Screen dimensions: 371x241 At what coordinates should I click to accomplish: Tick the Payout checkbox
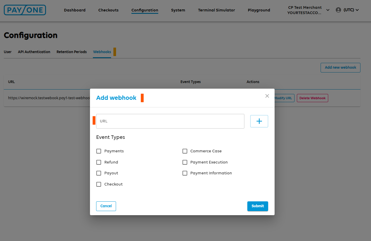click(x=99, y=173)
